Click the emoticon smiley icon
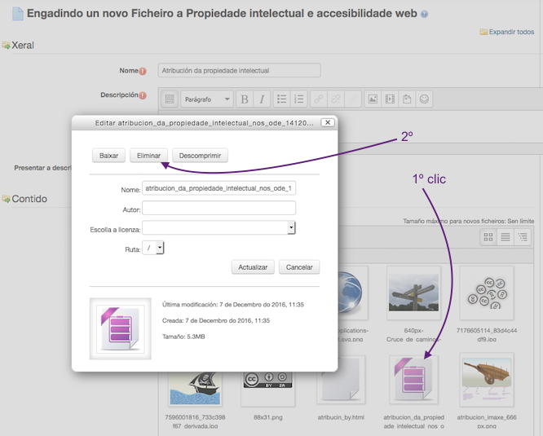The width and height of the screenshot is (543, 436). point(424,99)
